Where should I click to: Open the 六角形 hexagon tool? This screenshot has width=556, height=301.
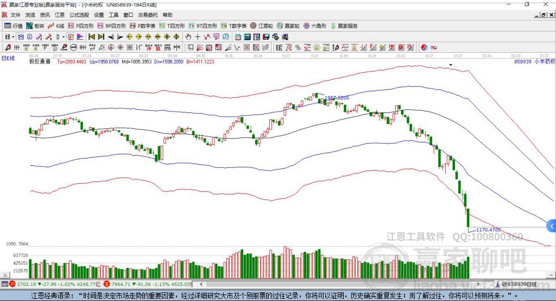315,26
